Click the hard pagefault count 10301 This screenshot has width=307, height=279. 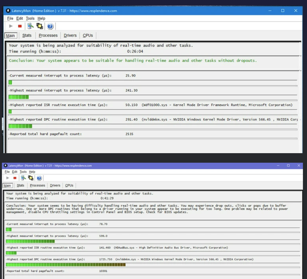click(x=103, y=271)
